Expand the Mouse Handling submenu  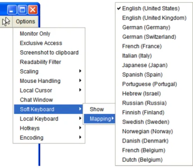49,81
